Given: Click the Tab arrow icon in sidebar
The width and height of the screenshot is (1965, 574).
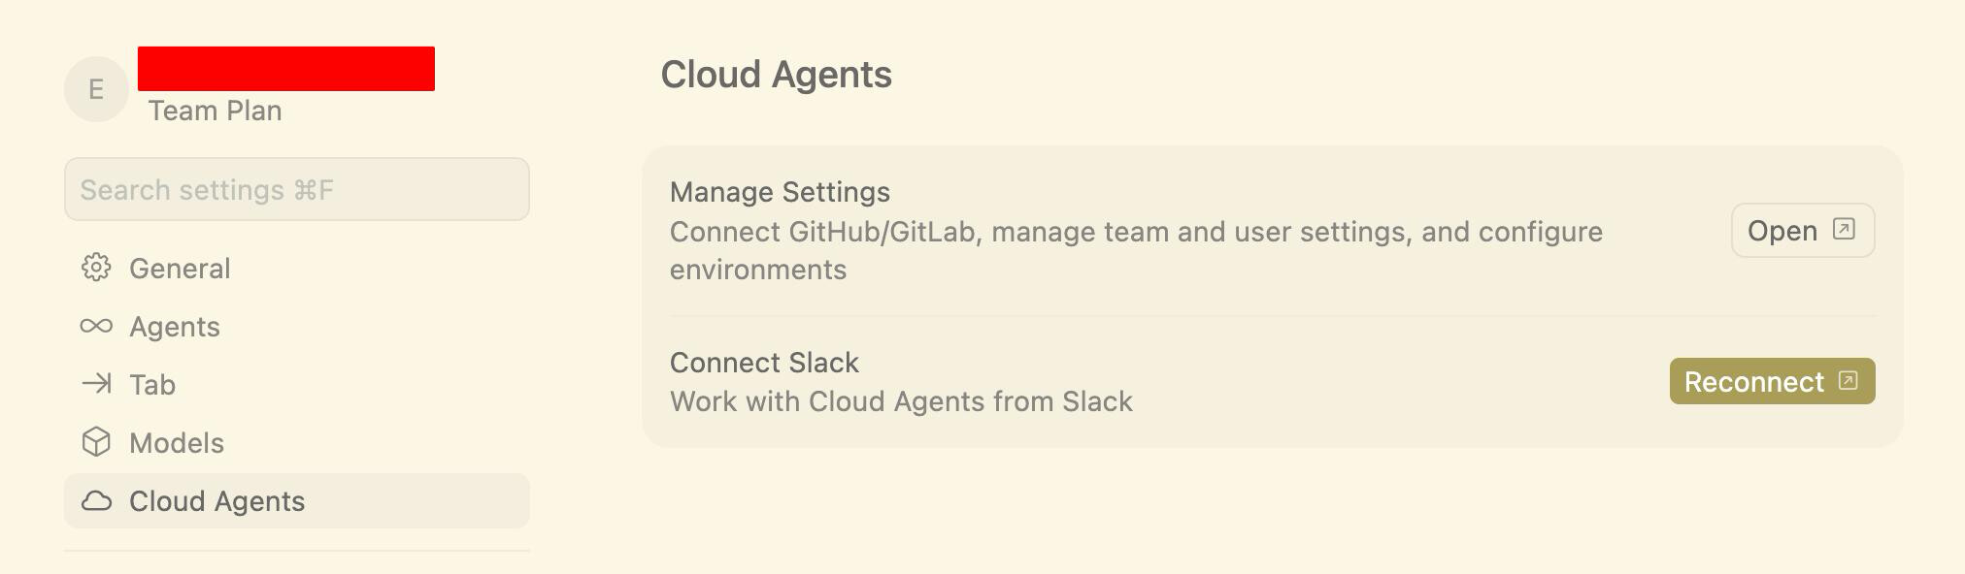Looking at the screenshot, I should pos(96,384).
